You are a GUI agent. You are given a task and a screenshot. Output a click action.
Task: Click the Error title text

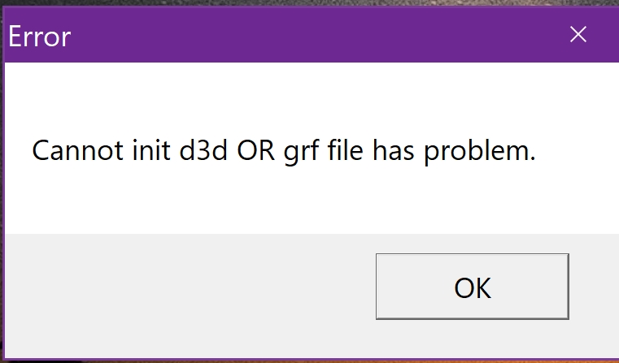[x=40, y=36]
